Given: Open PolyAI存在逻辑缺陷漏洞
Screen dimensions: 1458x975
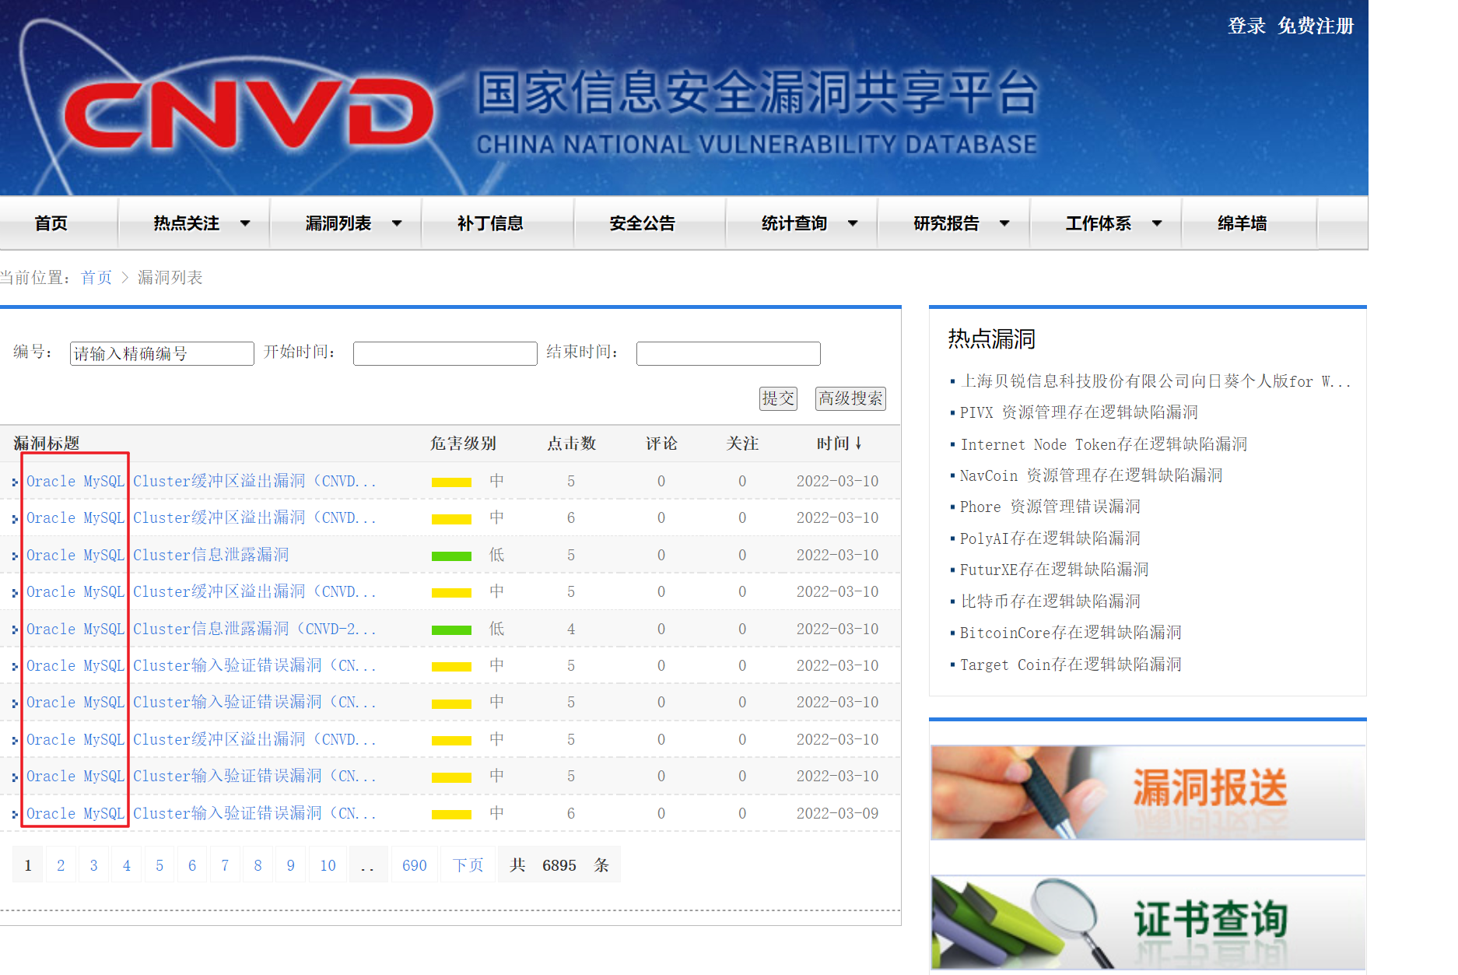Looking at the screenshot, I should (x=1050, y=538).
